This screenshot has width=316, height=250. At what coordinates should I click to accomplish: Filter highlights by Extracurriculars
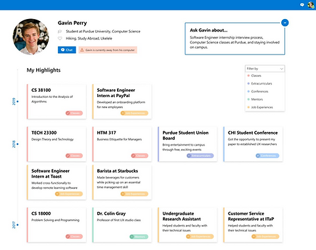point(265,83)
